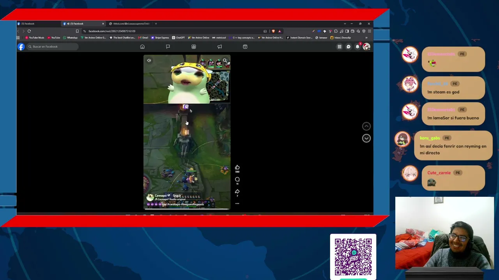Open the Facebook account profile menu
Image resolution: width=499 pixels, height=280 pixels.
click(366, 47)
